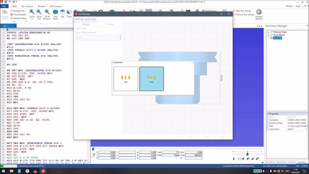Select the Mill item in Create Item dialog

click(x=126, y=79)
